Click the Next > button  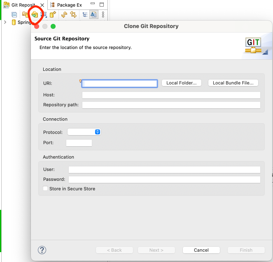click(156, 250)
